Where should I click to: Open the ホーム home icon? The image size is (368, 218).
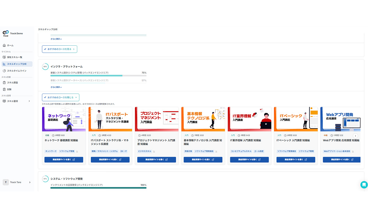tap(4, 45)
